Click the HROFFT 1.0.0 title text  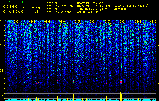point(20,2)
